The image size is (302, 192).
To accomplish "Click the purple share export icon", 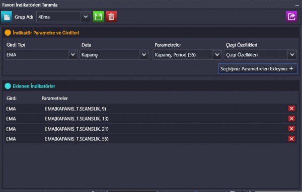I will (291, 17).
